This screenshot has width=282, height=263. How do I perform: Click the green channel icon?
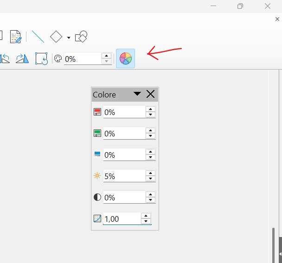[97, 133]
